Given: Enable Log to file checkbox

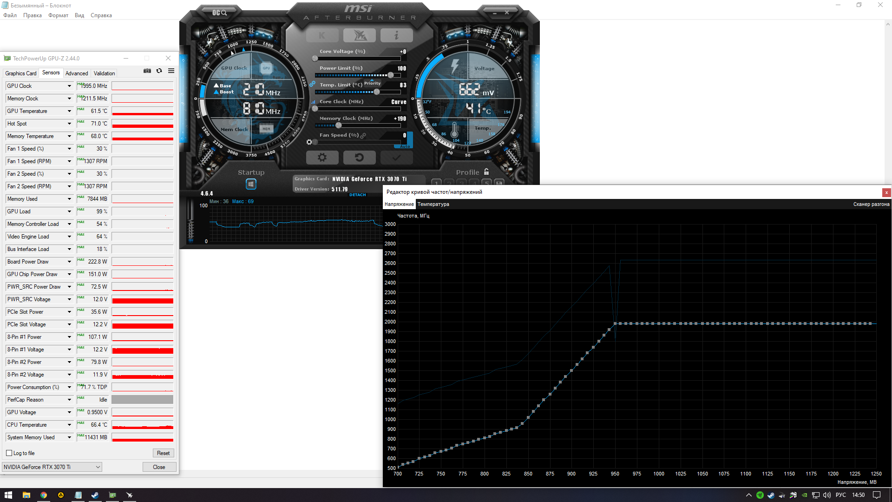Looking at the screenshot, I should click(9, 453).
